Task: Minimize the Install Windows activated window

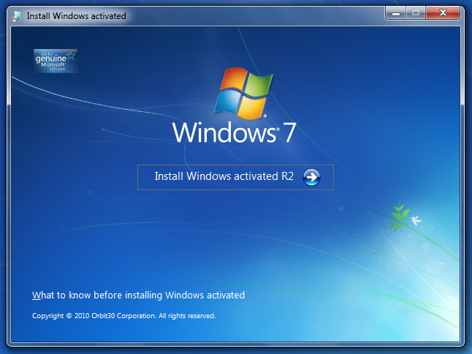Action: (x=396, y=13)
